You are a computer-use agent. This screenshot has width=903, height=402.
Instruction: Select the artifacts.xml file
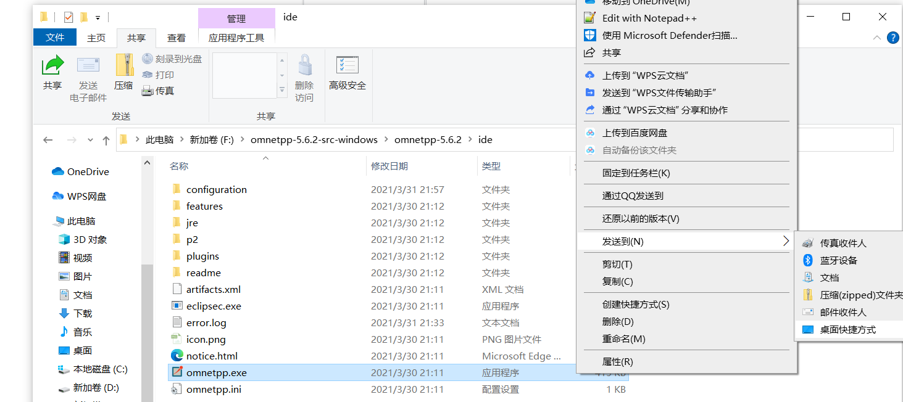pyautogui.click(x=213, y=290)
